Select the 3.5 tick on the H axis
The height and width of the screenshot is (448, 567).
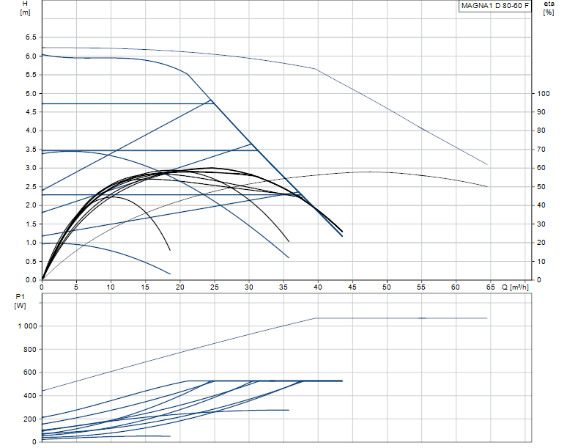pos(31,149)
